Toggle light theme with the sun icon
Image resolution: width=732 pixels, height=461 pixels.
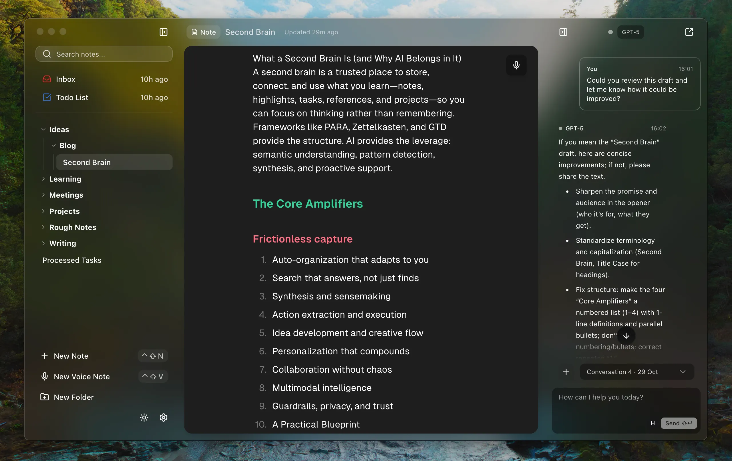[x=144, y=418]
